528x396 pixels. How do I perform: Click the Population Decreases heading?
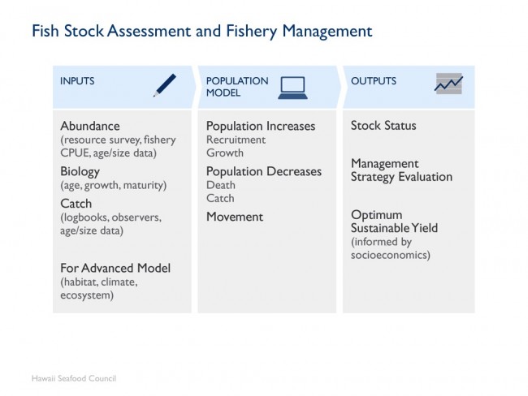(x=264, y=171)
